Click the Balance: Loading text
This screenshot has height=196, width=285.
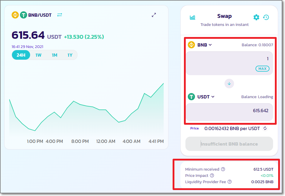[x=257, y=97]
